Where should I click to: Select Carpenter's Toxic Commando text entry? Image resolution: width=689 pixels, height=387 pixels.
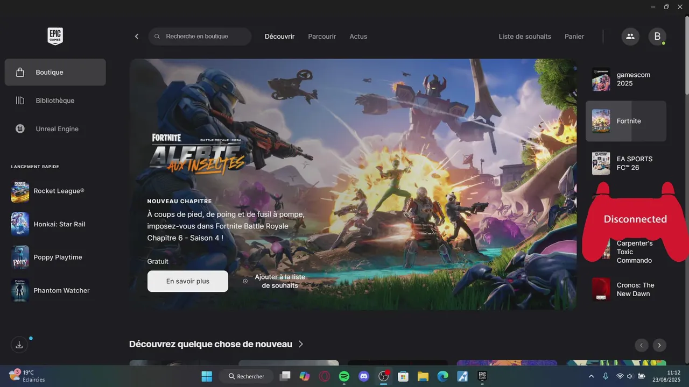pos(635,252)
